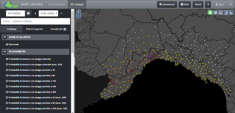Click SARF-LIGURIA brand title
Screen dimensions: 235x113
click(x=32, y=4)
